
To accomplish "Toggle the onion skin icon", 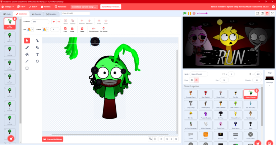I will pyautogui.click(x=150, y=139).
